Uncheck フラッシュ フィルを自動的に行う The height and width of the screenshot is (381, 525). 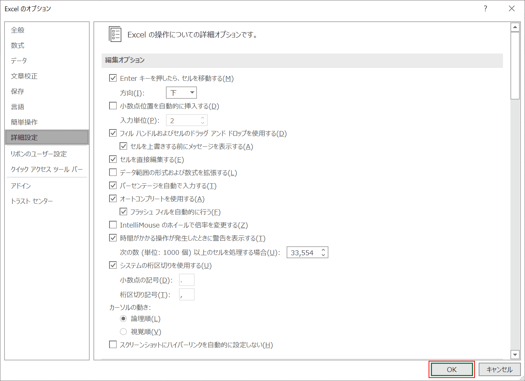coord(123,212)
